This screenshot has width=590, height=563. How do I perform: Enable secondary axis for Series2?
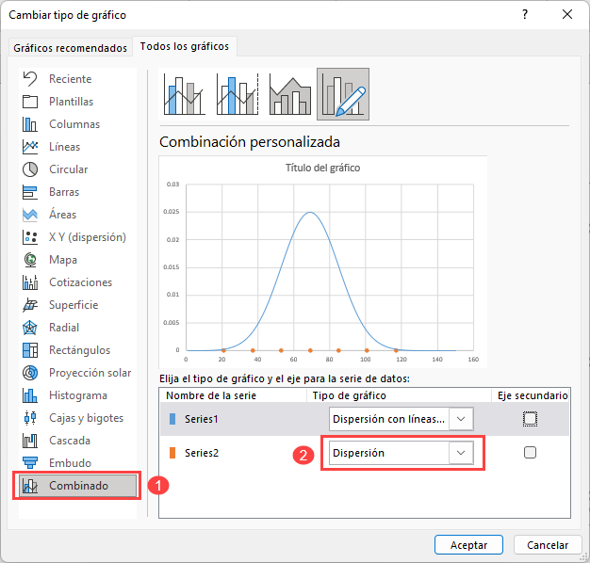pyautogui.click(x=530, y=453)
